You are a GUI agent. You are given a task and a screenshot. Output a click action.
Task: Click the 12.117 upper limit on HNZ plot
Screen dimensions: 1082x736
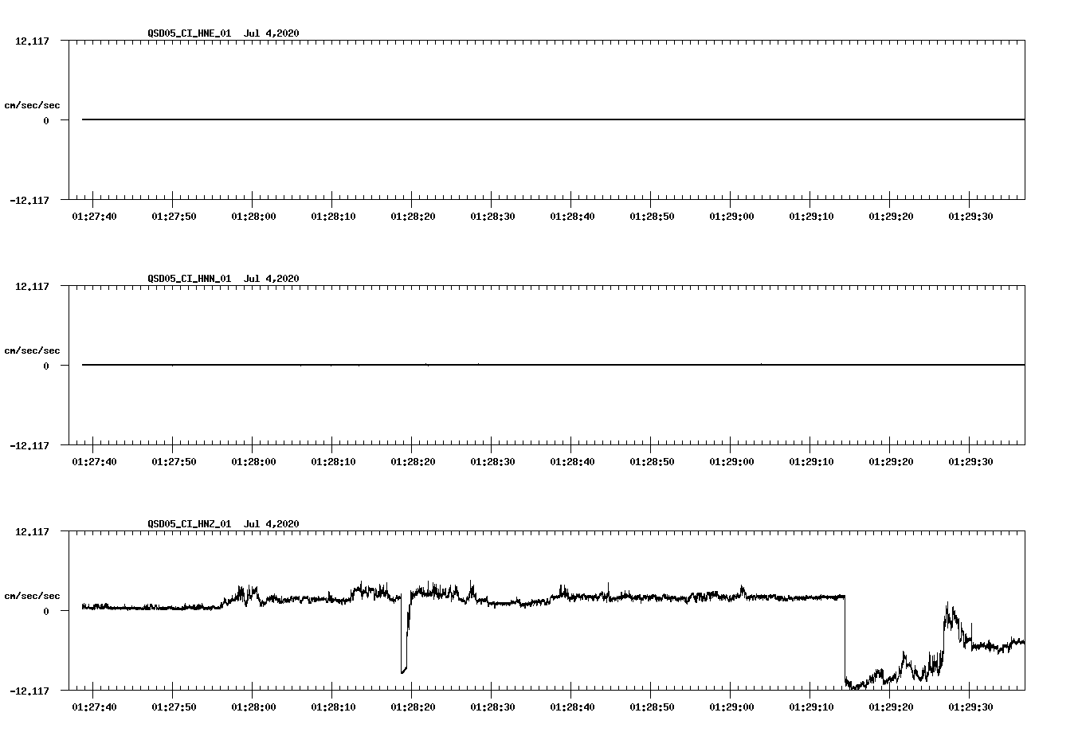point(33,532)
